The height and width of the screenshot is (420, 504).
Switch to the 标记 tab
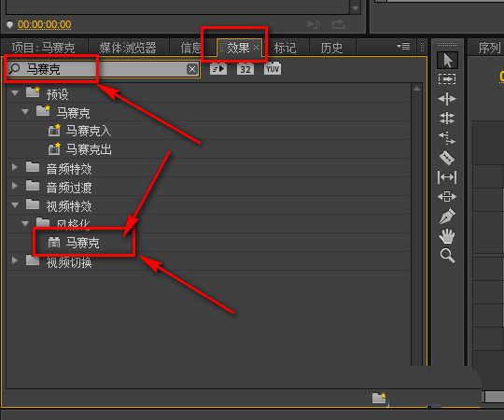[285, 48]
